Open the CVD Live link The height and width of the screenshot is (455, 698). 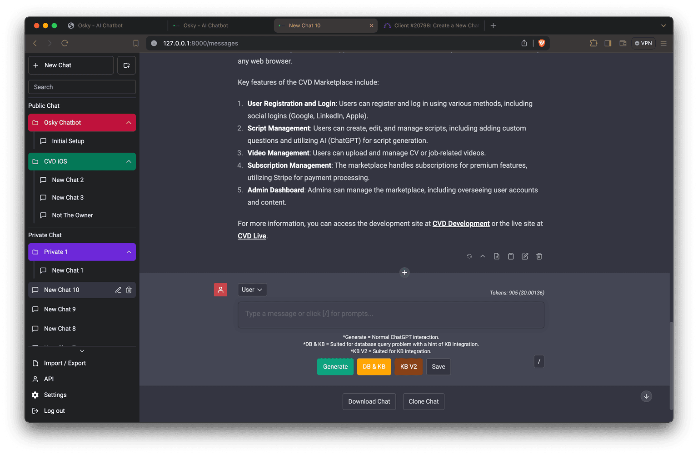[x=251, y=235]
